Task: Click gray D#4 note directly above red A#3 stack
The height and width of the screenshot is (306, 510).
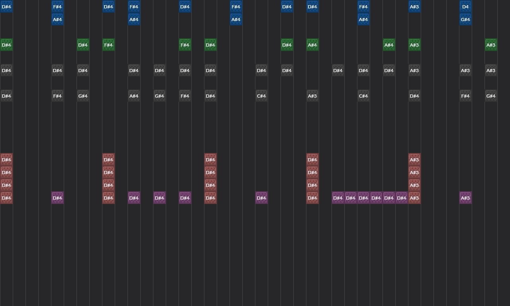Action: 414,96
